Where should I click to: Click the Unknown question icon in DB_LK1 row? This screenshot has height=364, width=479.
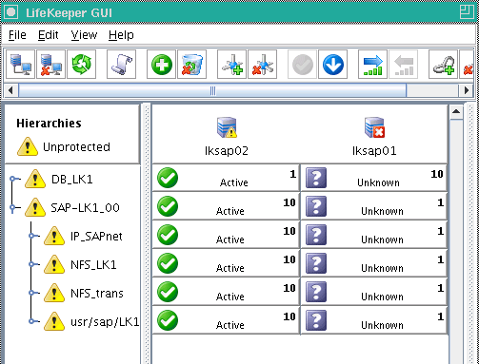point(316,178)
